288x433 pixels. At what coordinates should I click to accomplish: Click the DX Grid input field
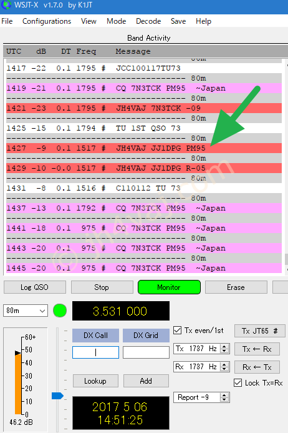[146, 352]
